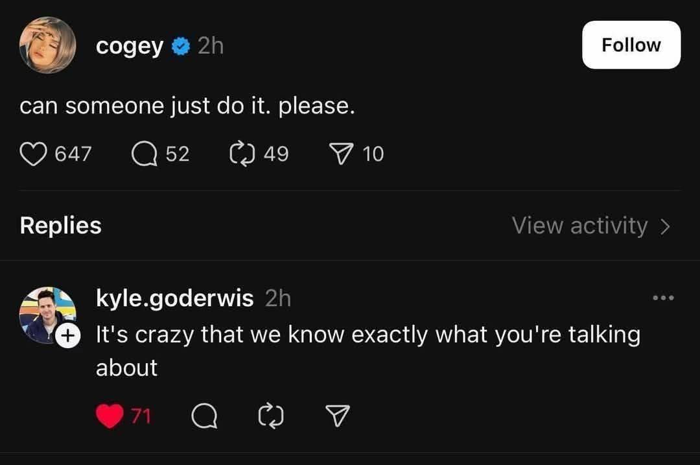Viewport: 700px width, 465px height.
Task: Select the Replies section heading
Action: pos(60,226)
